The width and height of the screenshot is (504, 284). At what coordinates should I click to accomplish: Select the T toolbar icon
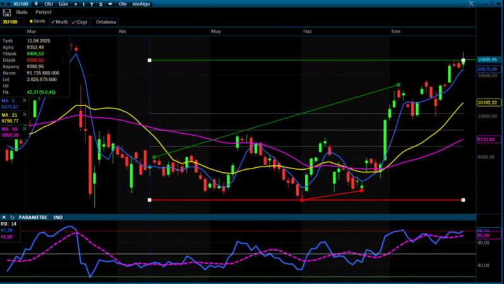(x=92, y=4)
